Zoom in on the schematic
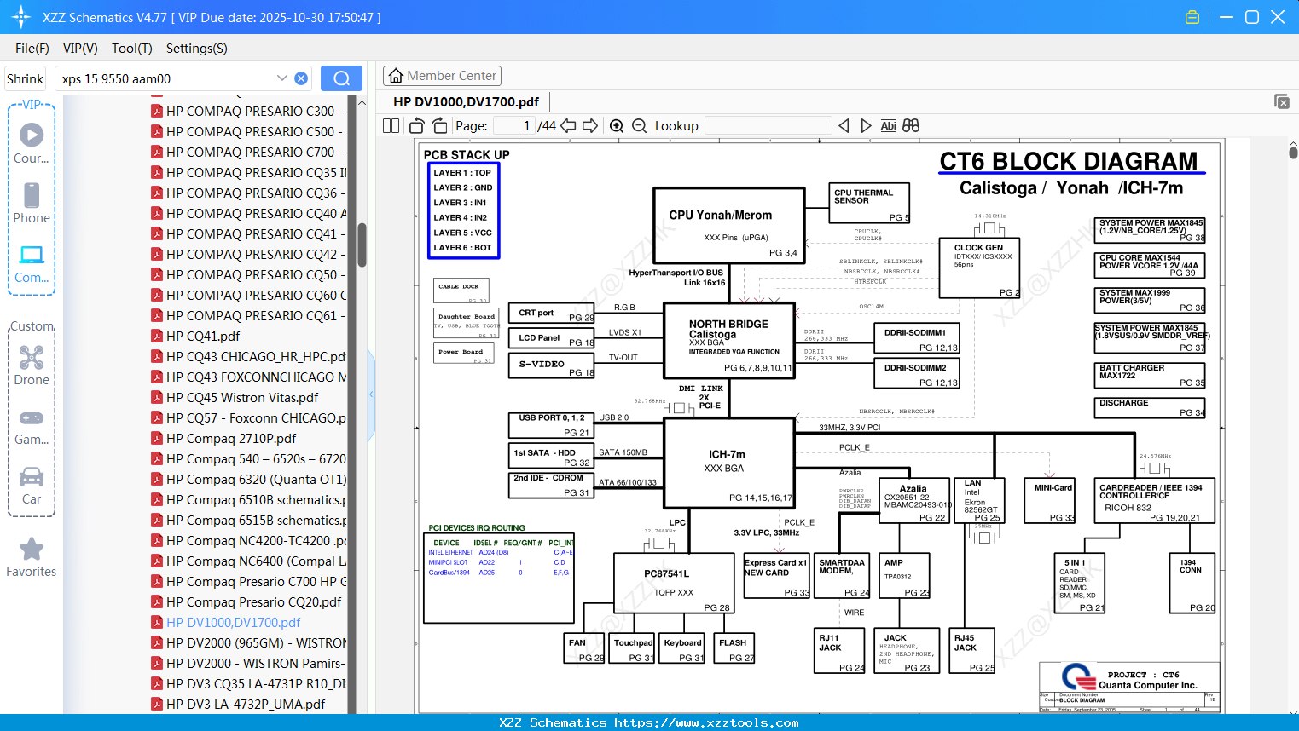Image resolution: width=1299 pixels, height=731 pixels. coord(617,125)
